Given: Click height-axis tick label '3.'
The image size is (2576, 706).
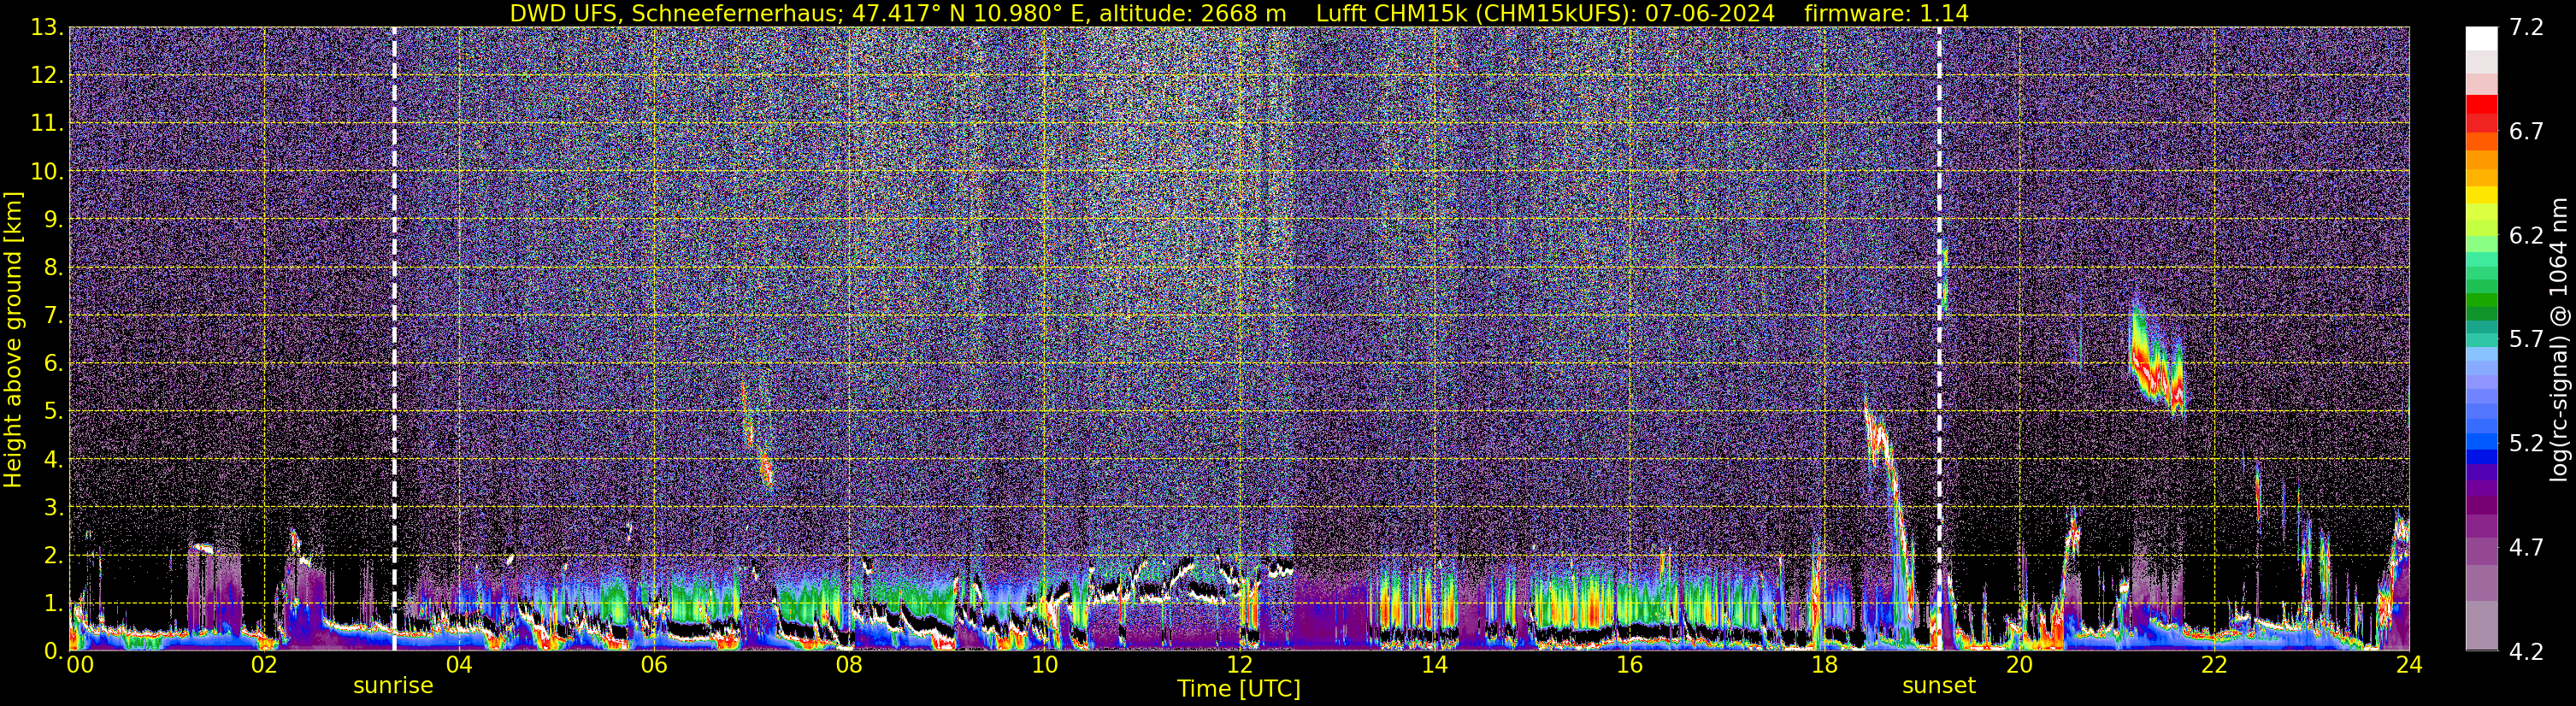Looking at the screenshot, I should point(53,508).
